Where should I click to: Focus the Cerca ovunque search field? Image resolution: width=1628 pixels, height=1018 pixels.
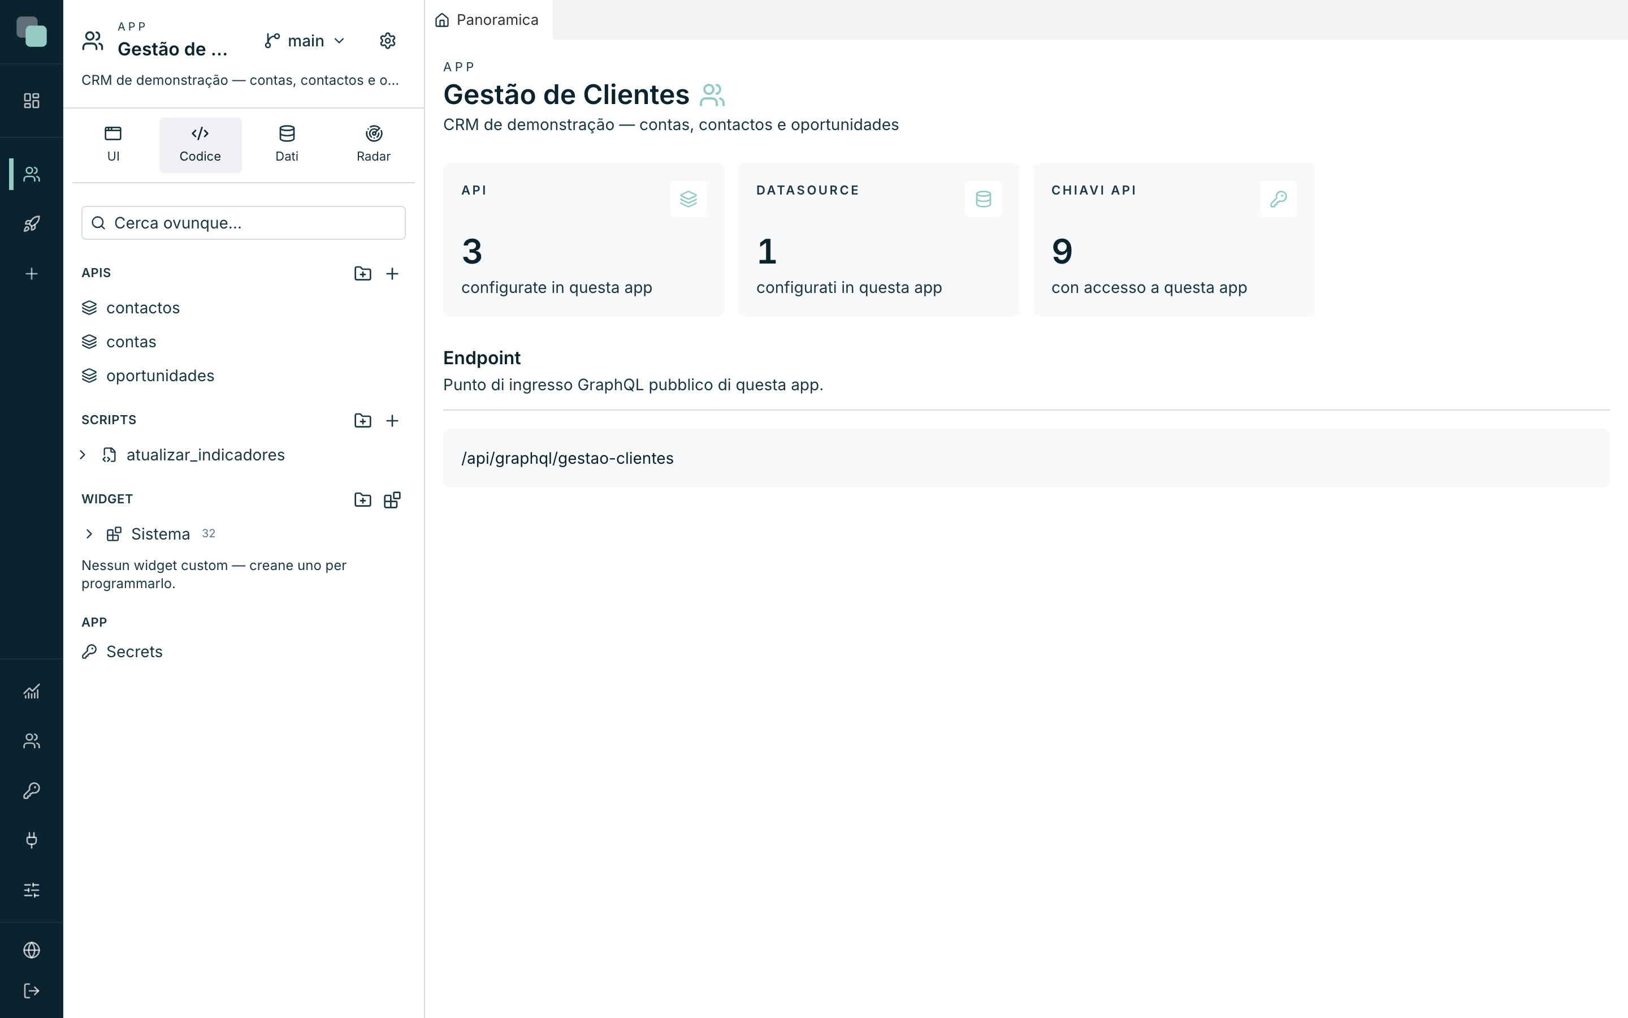[243, 223]
